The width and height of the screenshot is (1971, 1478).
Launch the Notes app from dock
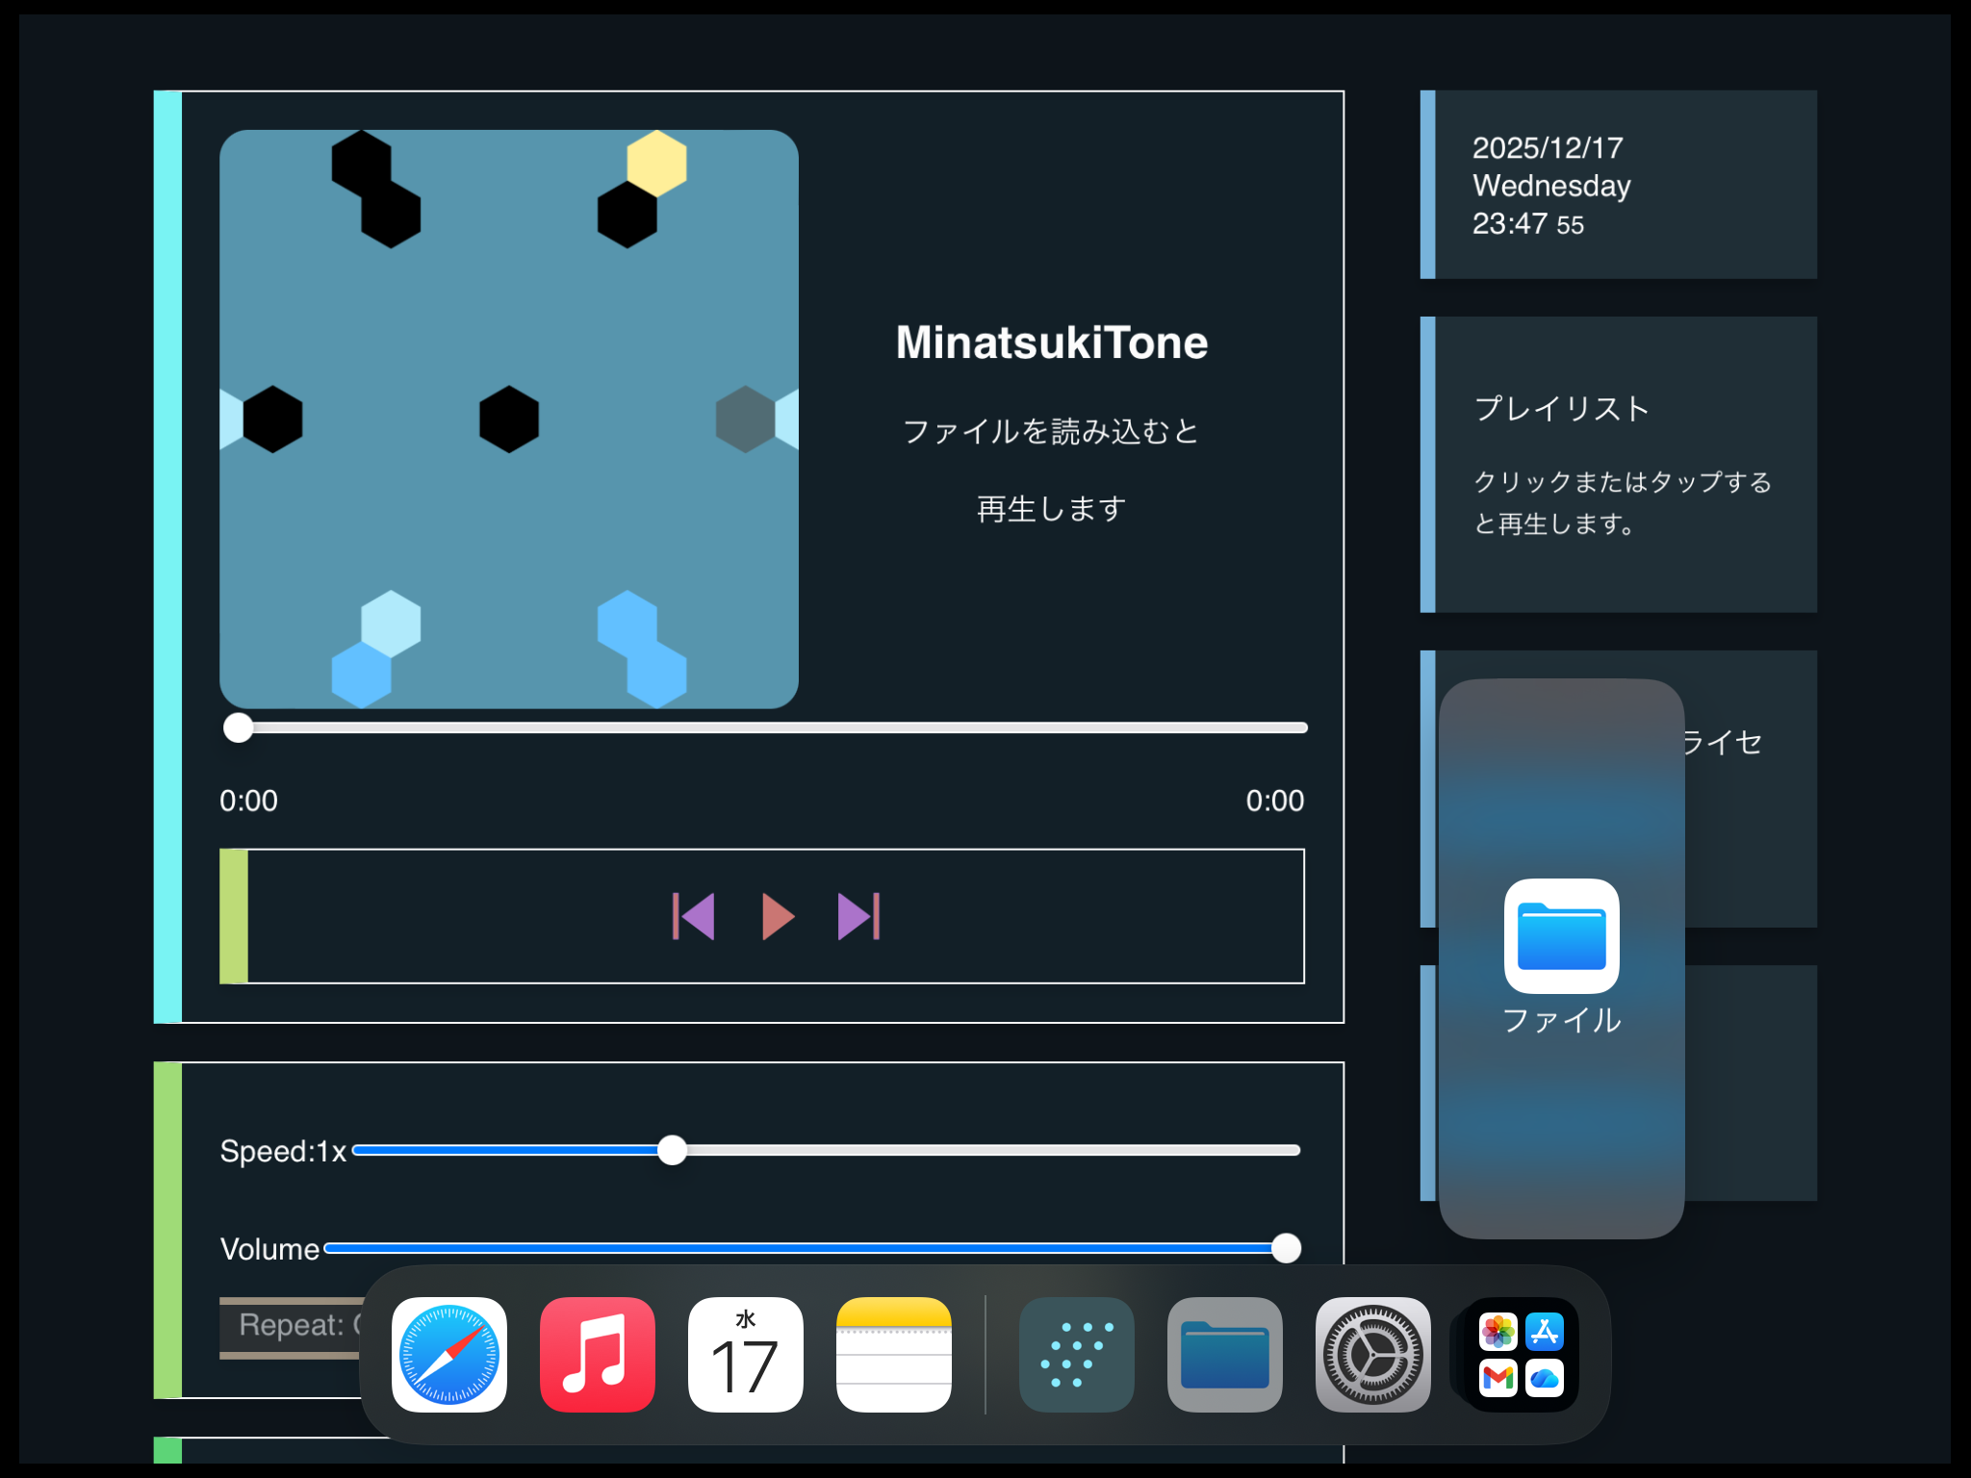(x=894, y=1355)
